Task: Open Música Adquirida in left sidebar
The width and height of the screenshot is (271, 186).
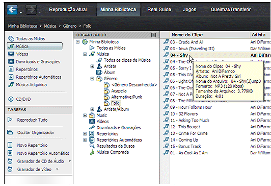Action: (x=28, y=85)
